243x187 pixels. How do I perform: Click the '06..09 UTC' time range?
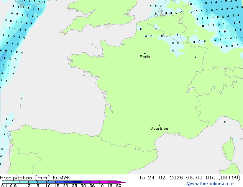point(201,178)
